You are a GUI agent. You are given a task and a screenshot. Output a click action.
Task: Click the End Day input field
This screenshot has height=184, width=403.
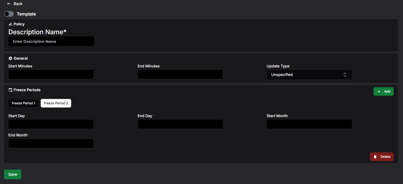point(180,124)
